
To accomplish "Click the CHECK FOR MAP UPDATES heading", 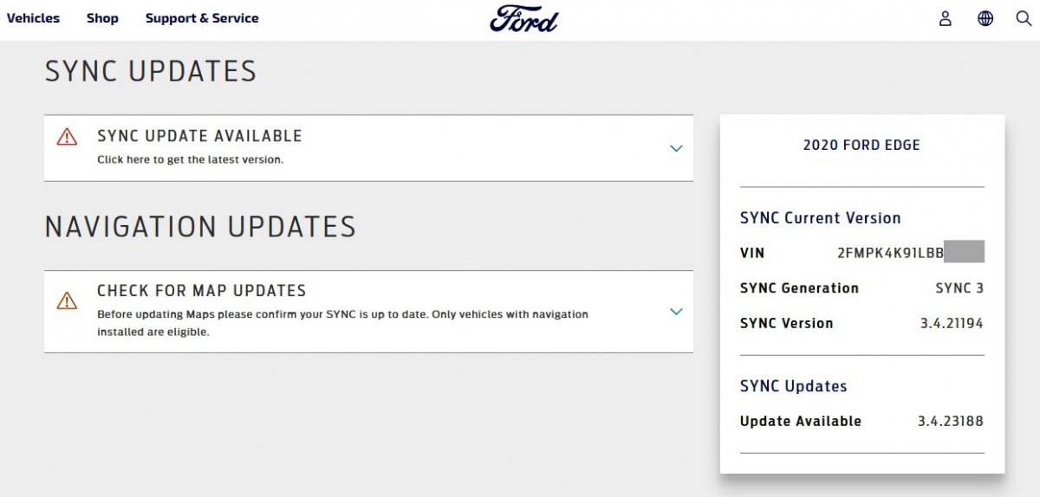I will (x=201, y=291).
